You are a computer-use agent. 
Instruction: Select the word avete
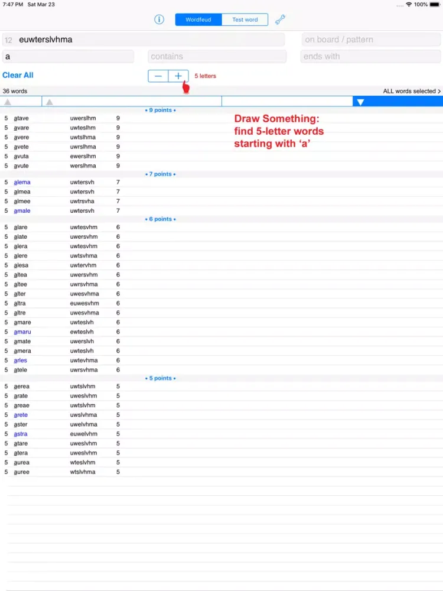point(21,147)
